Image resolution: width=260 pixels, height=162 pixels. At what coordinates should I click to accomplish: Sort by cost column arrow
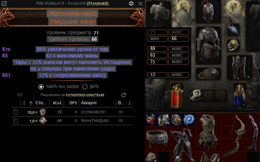[31, 103]
